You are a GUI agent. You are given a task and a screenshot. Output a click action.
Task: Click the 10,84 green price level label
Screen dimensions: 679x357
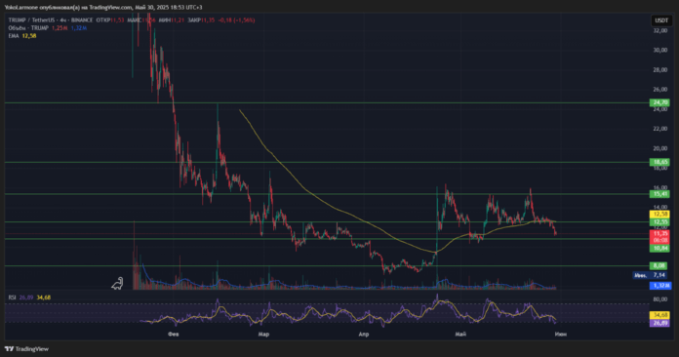point(659,249)
